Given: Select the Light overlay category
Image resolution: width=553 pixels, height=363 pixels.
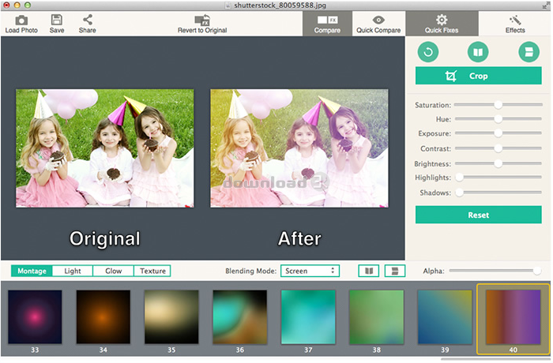Looking at the screenshot, I should (x=73, y=271).
